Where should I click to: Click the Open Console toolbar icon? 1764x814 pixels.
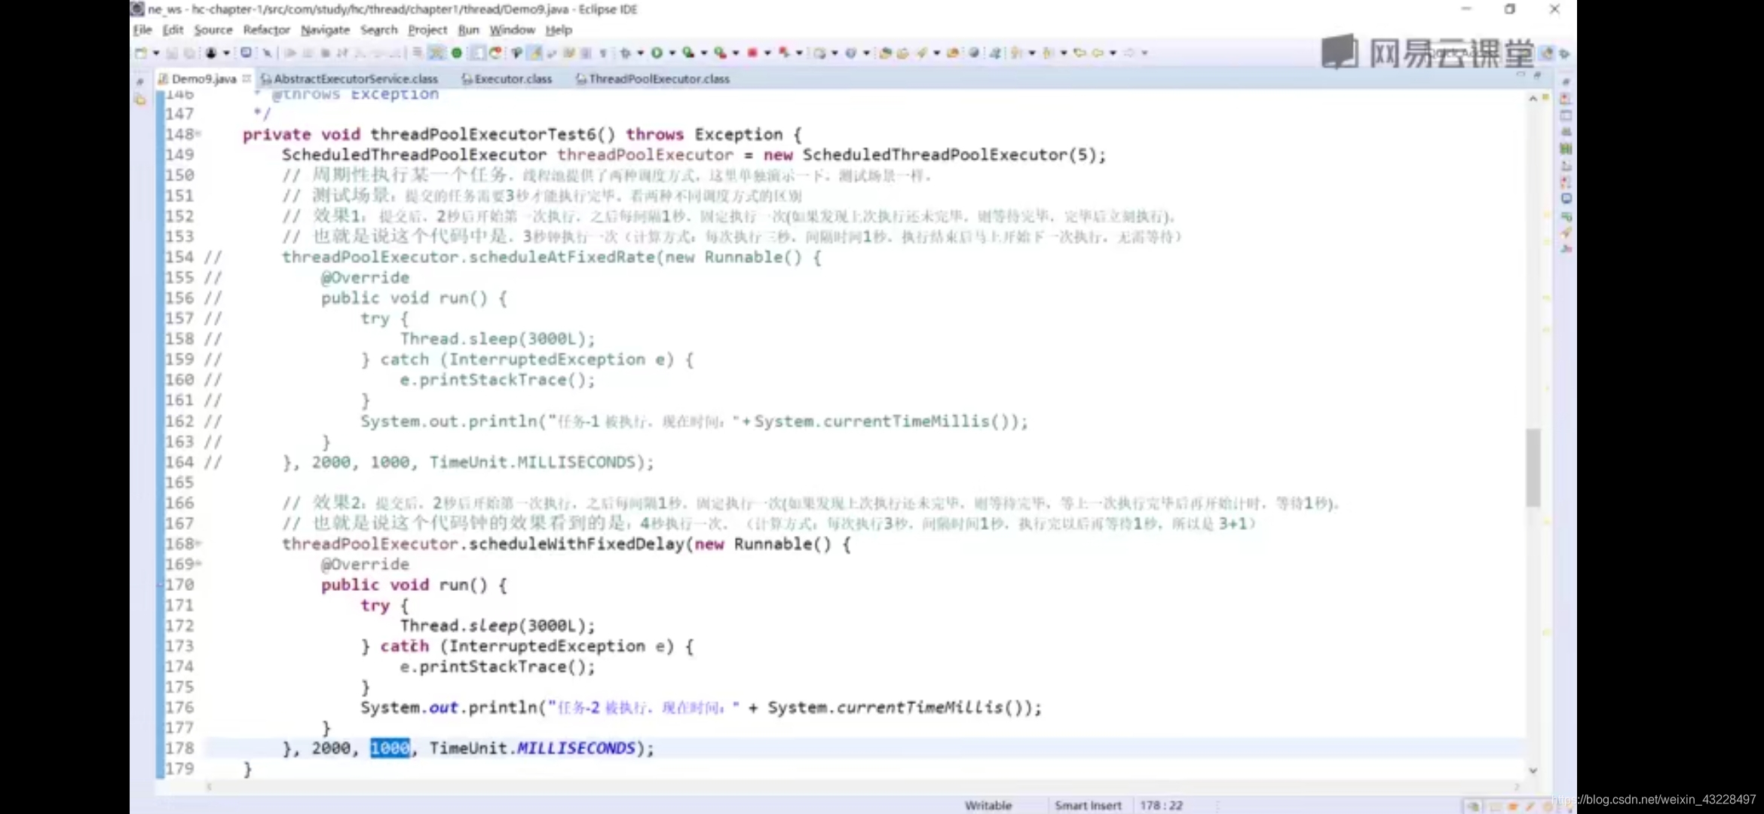(x=246, y=53)
